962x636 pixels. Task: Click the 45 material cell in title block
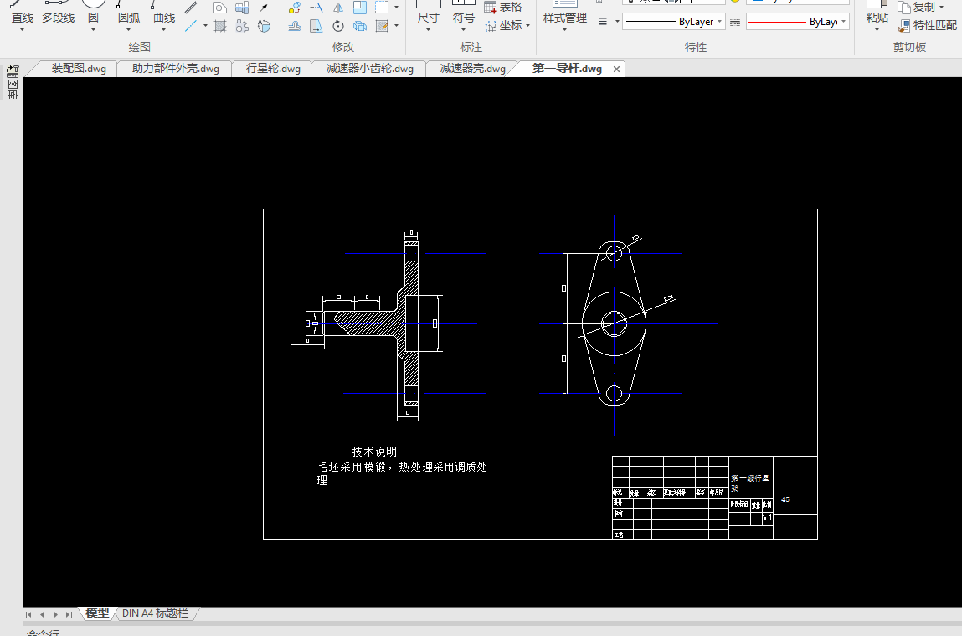coord(785,499)
